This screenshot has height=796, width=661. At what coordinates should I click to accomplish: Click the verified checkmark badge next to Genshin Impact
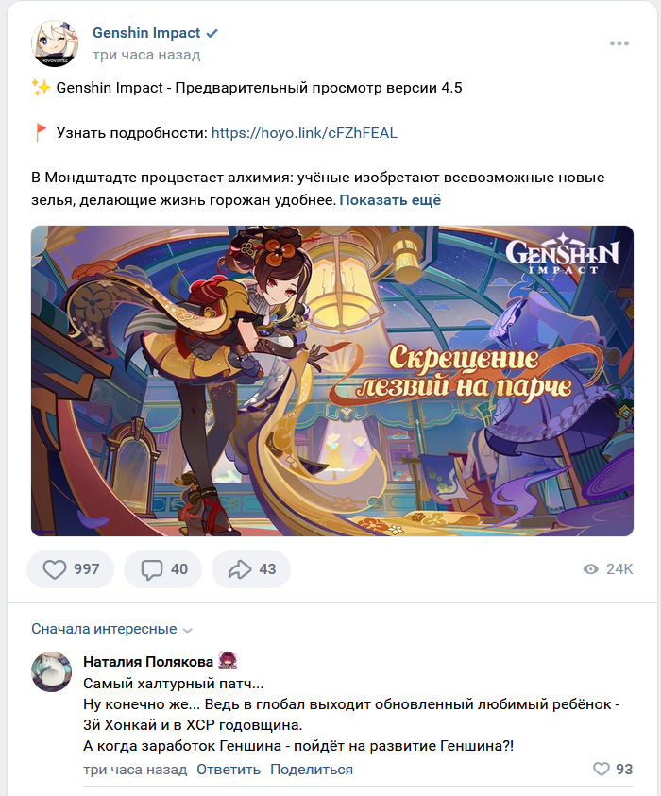tap(212, 33)
